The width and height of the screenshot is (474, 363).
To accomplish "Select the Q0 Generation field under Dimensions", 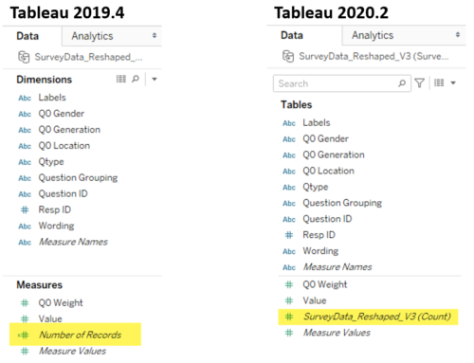I will point(69,130).
